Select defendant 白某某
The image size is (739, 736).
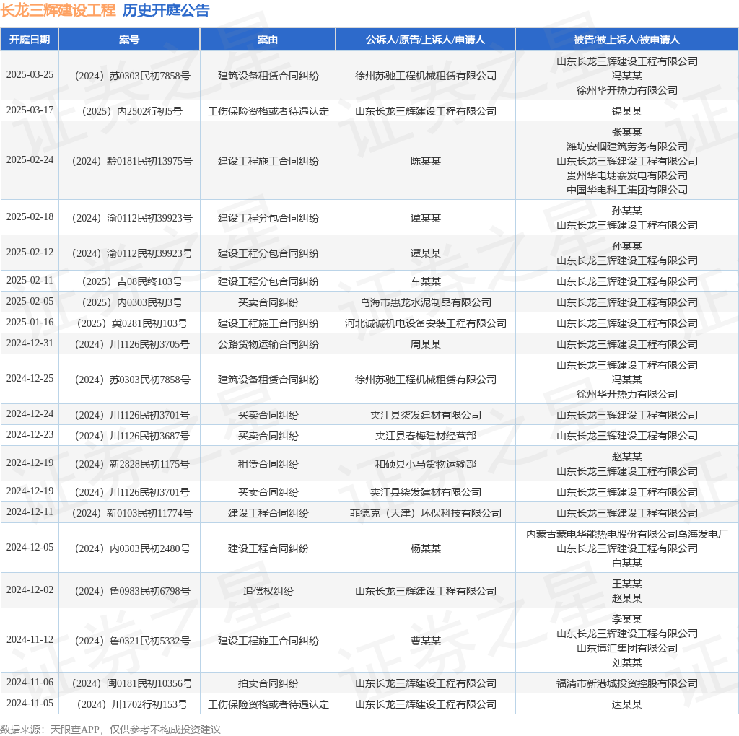click(x=627, y=563)
